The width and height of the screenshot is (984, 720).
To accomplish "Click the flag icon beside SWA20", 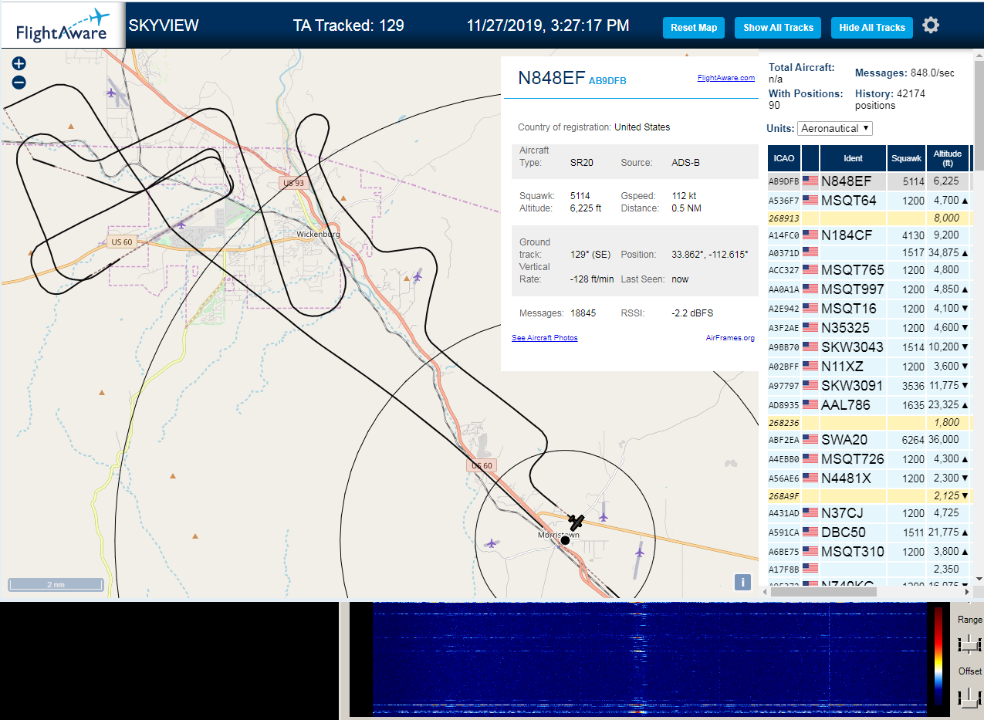I will [x=810, y=440].
